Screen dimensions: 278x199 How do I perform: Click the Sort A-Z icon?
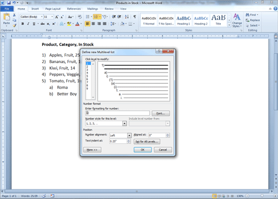coord(127,17)
